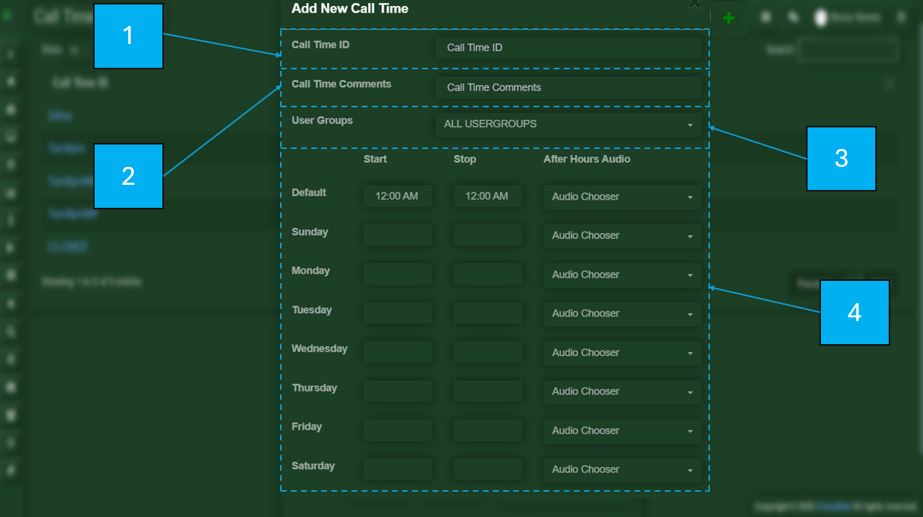Click the Thursday Start time field
Viewport: 923px width, 517px height.
pyautogui.click(x=397, y=392)
